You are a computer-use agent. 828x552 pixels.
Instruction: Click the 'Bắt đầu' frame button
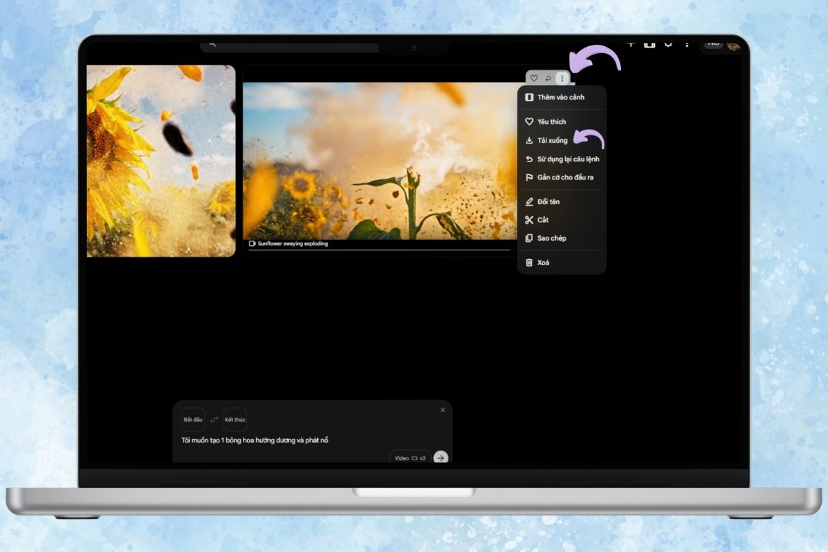(192, 419)
